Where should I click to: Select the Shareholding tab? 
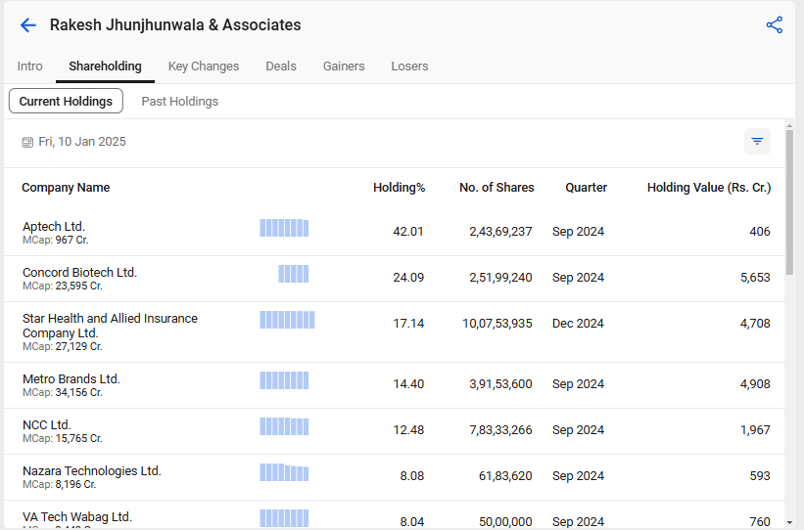(105, 66)
